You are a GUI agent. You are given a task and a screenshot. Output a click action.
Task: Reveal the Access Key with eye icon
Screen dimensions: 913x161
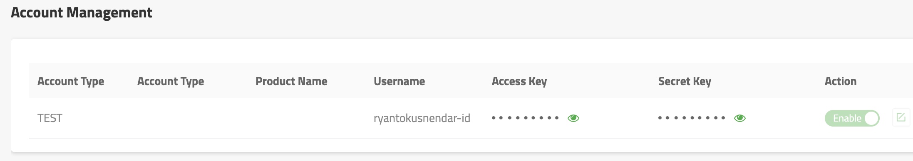573,118
